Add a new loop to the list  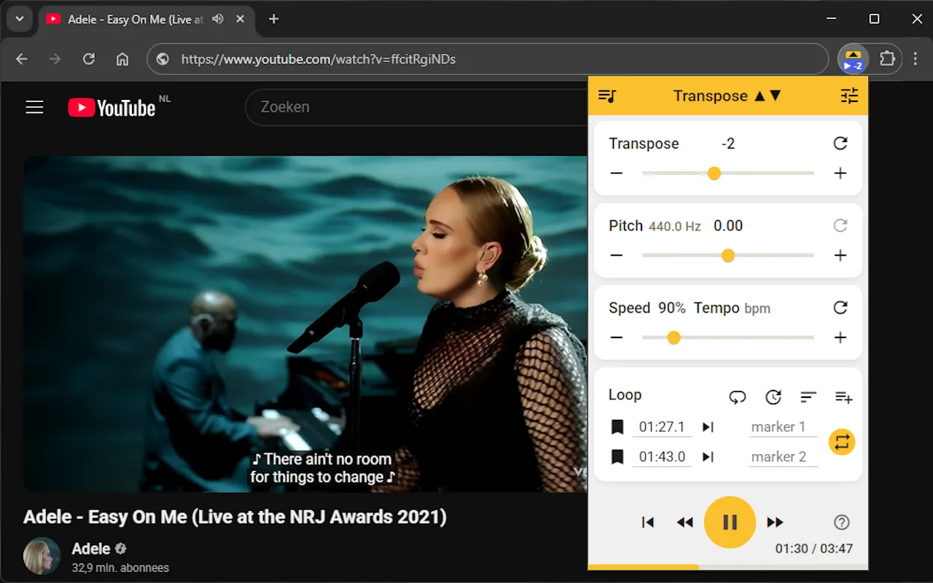[x=843, y=397]
